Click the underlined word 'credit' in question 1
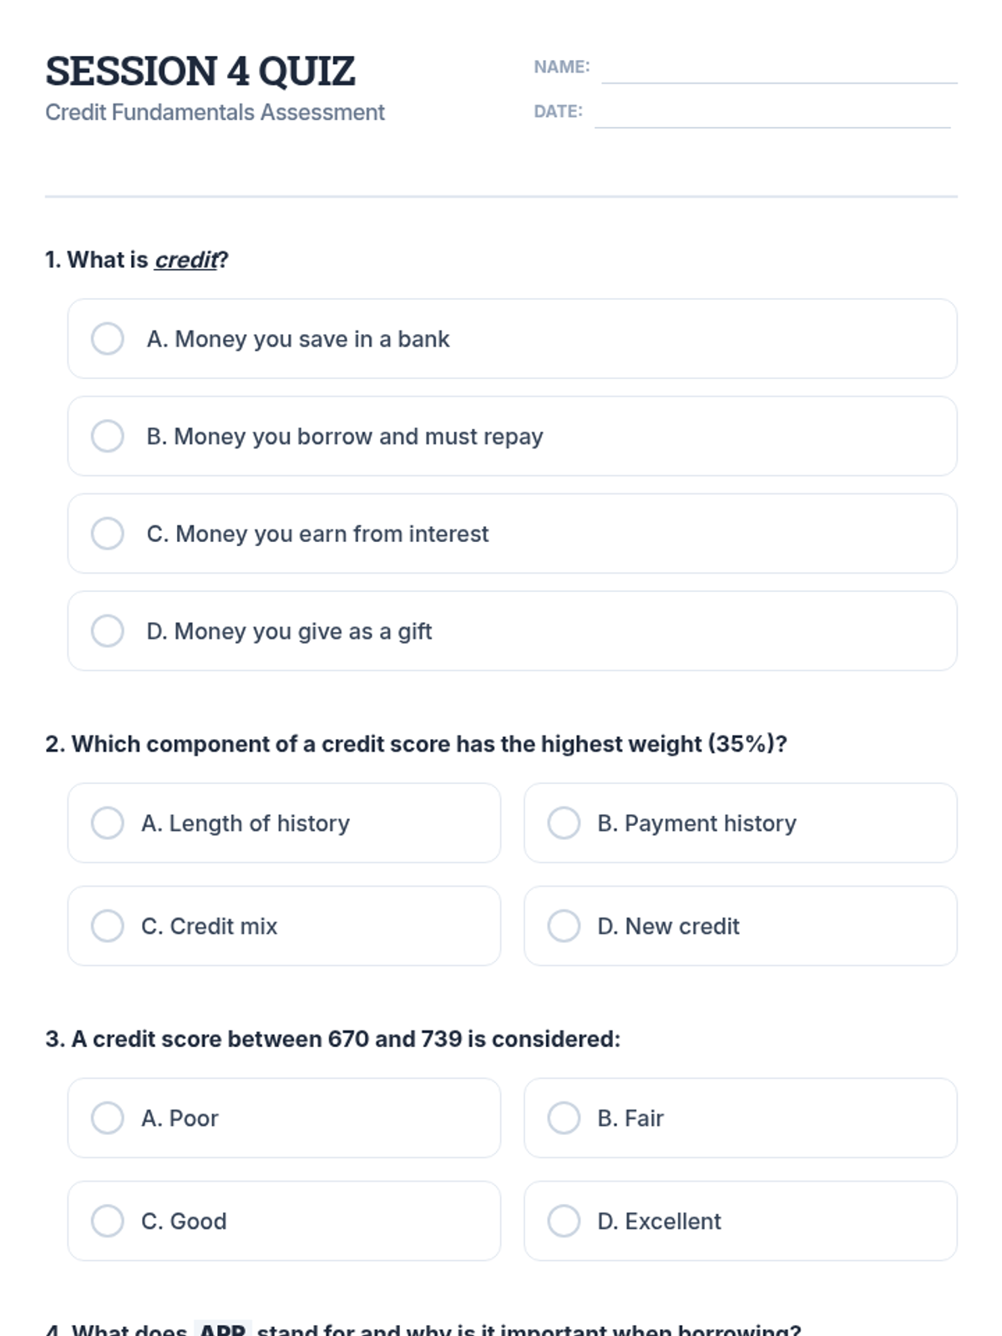 186,261
